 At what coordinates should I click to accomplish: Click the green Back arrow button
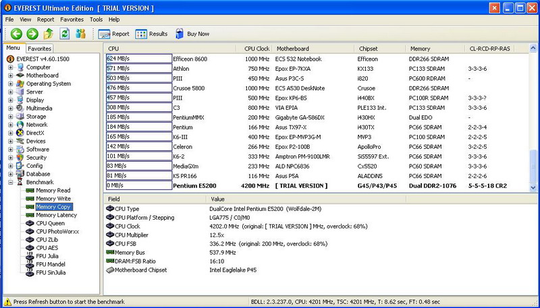[x=16, y=34]
